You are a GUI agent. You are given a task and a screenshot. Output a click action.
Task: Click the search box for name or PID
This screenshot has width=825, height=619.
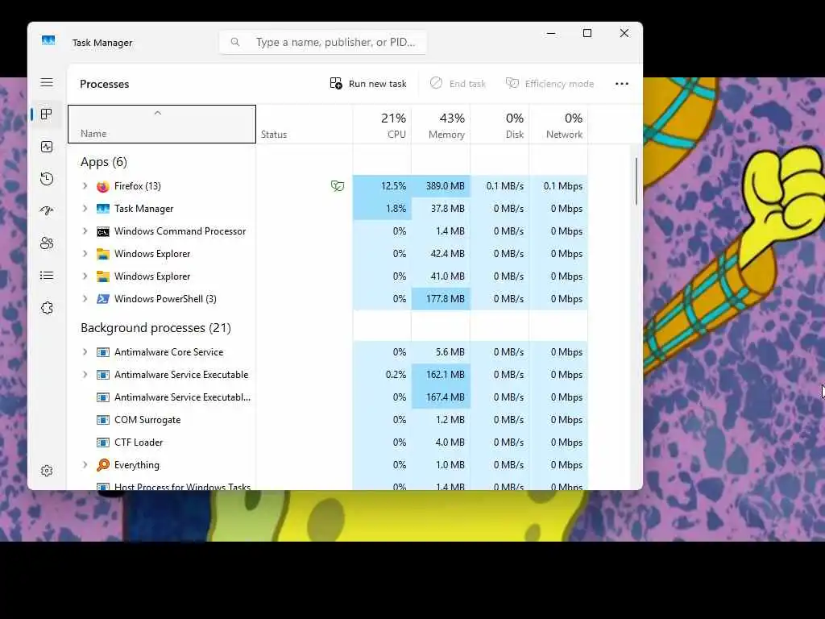(x=323, y=42)
